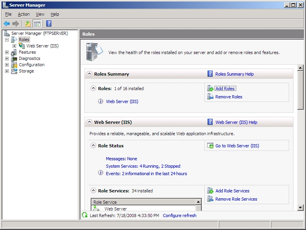
Task: Click the green refresh icon beside Last Refresh
Action: (85, 215)
